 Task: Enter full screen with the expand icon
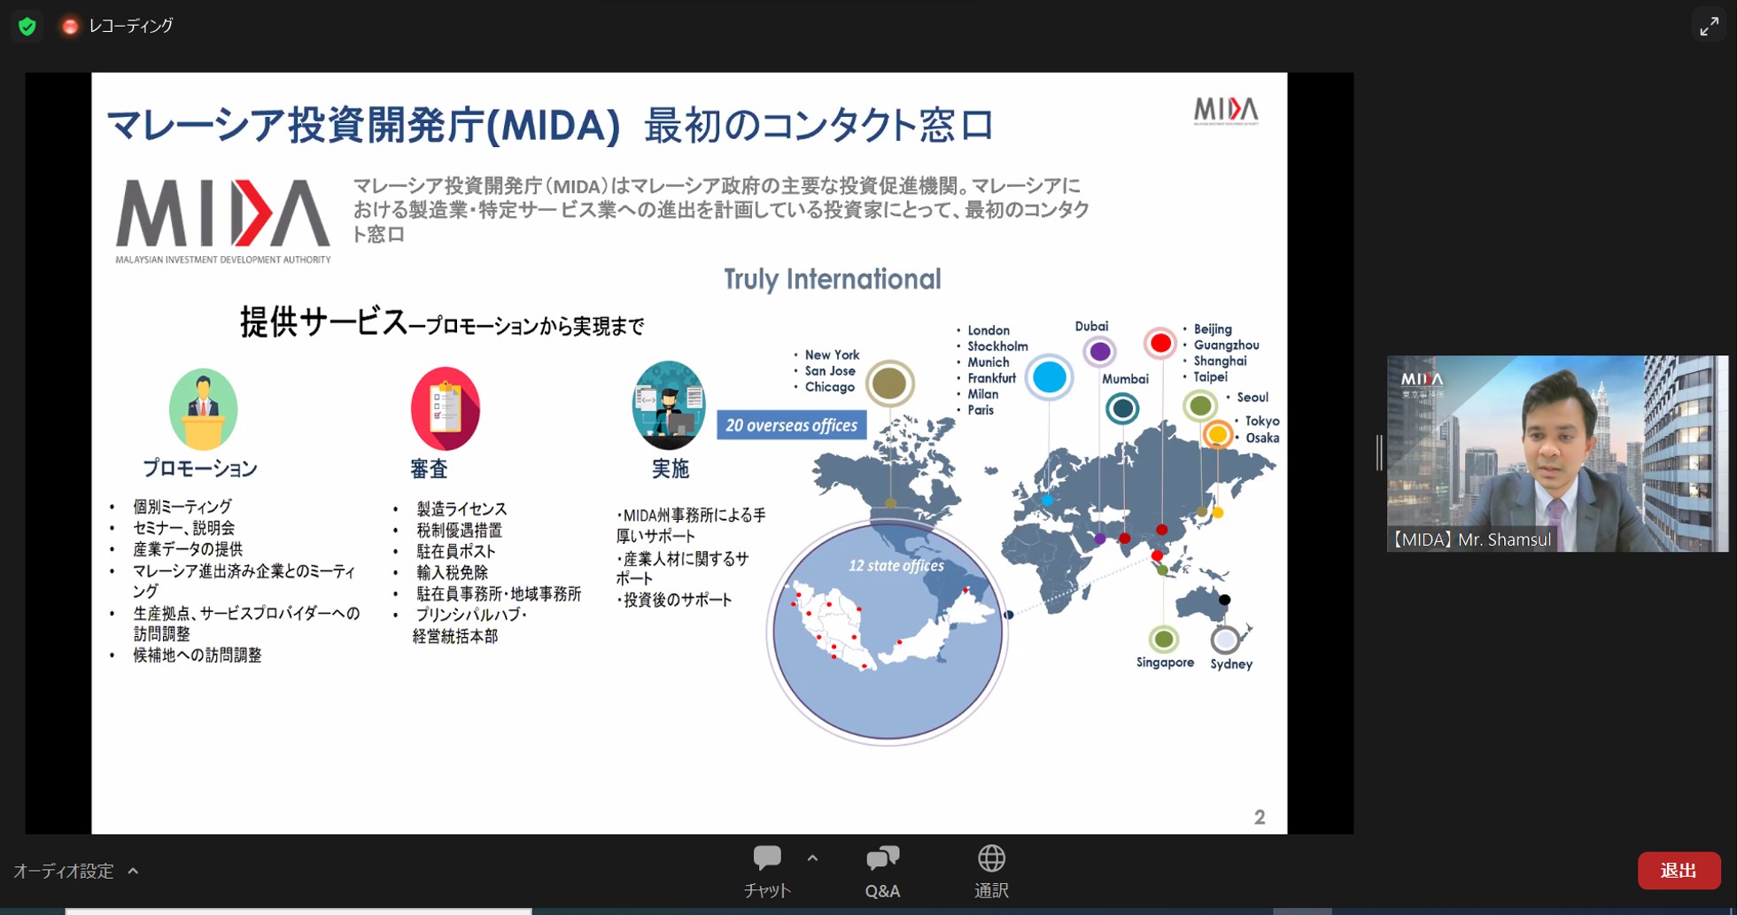pyautogui.click(x=1709, y=27)
